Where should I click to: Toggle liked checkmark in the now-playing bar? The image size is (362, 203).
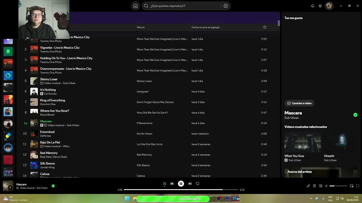(x=53, y=186)
